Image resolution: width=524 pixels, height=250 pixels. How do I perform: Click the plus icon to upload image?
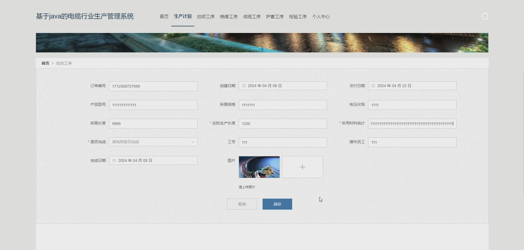(303, 167)
